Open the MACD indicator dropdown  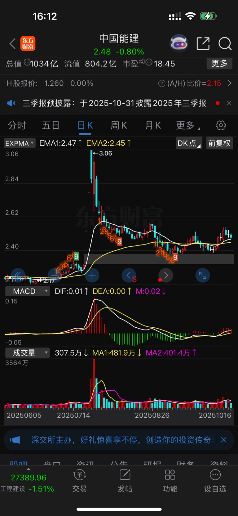(28, 291)
